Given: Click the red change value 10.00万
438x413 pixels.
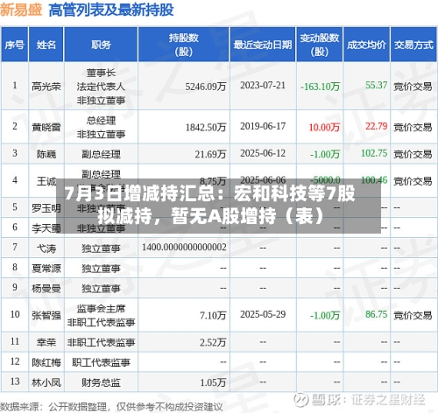Looking at the screenshot, I should (x=324, y=127).
